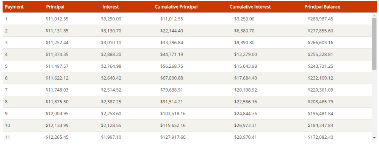Image resolution: width=379 pixels, height=149 pixels.
Task: Click the Interest column header
Action: (x=111, y=7)
